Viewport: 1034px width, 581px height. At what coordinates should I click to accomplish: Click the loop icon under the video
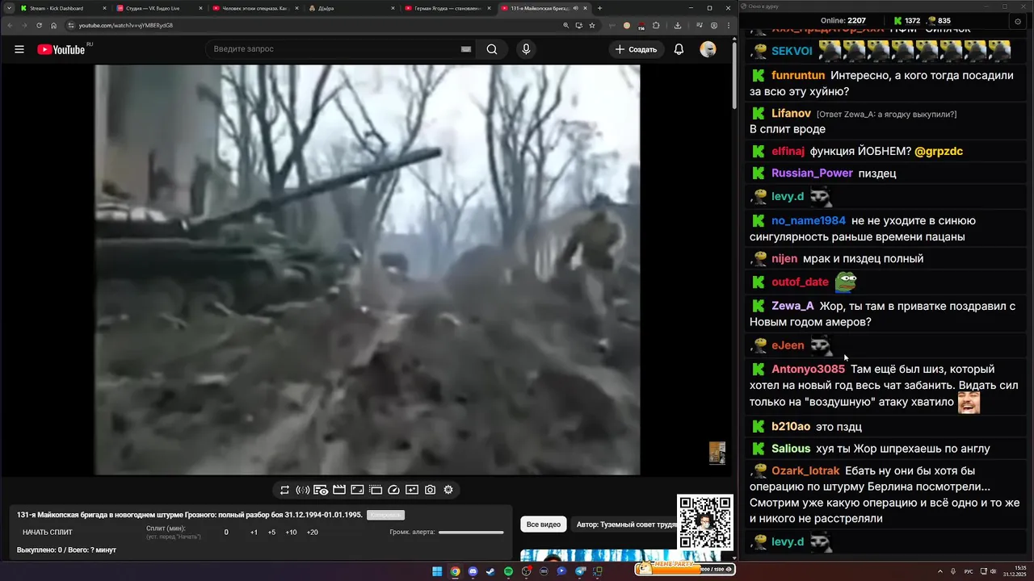point(284,490)
